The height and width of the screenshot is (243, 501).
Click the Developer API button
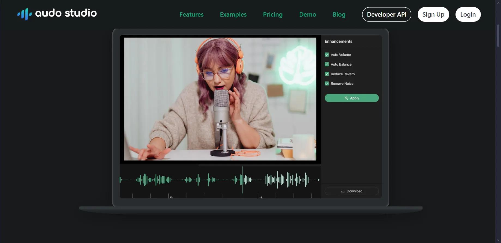tap(387, 14)
